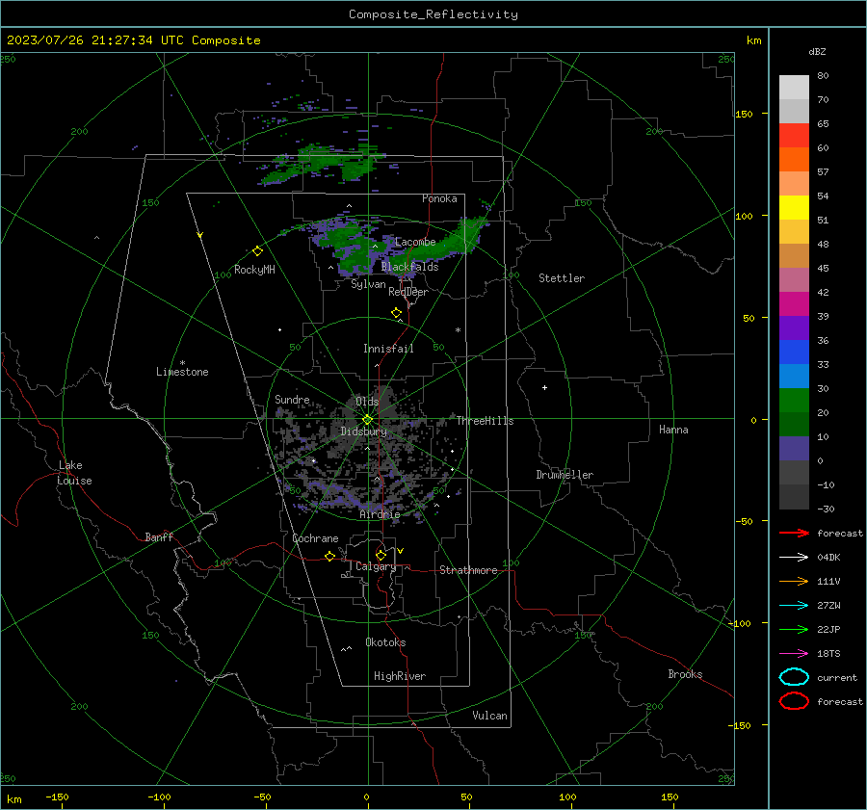
Task: Click the Stettler city label
Action: 562,278
